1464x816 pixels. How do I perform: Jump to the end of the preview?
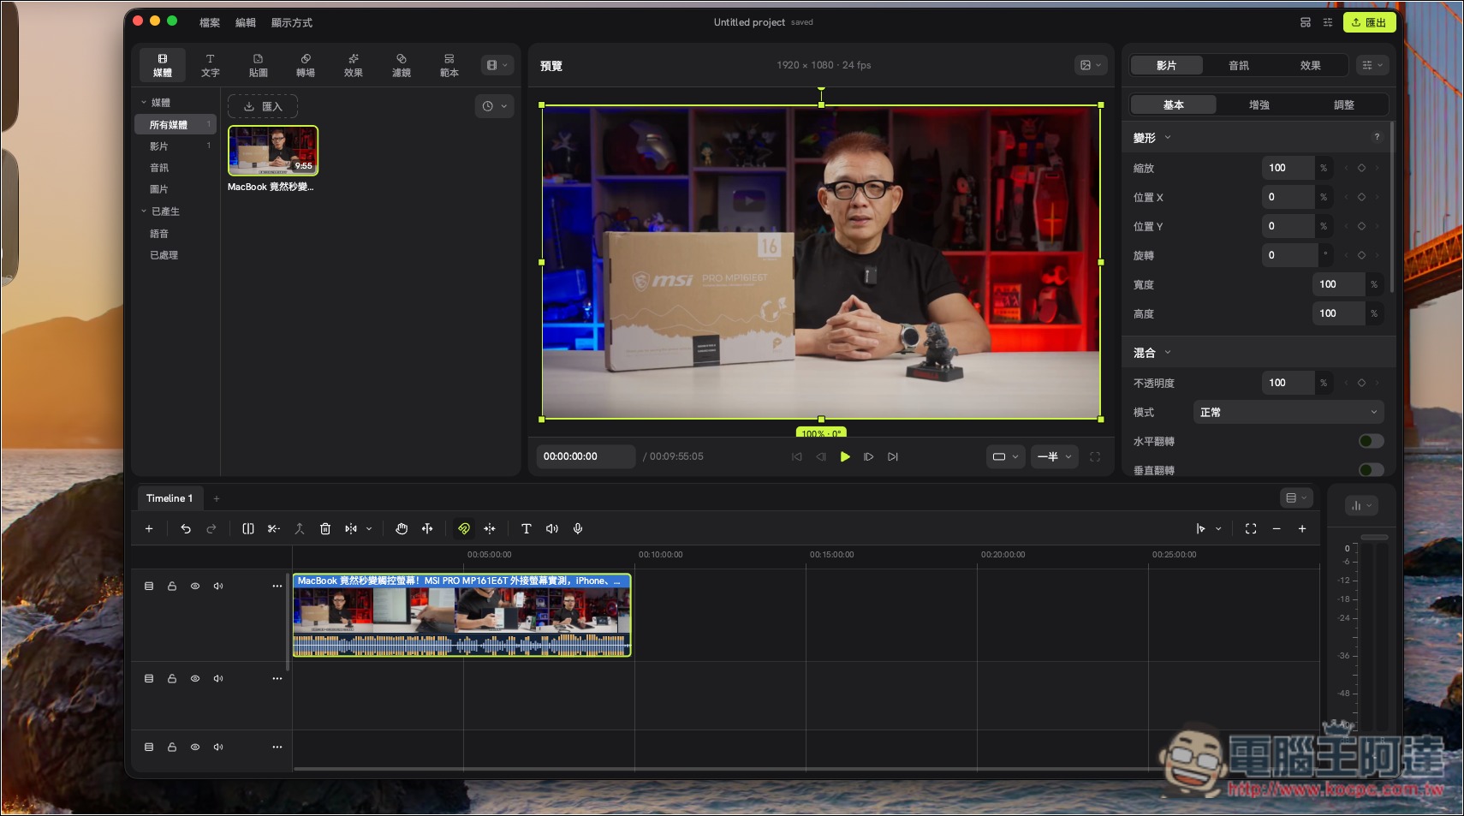(893, 457)
